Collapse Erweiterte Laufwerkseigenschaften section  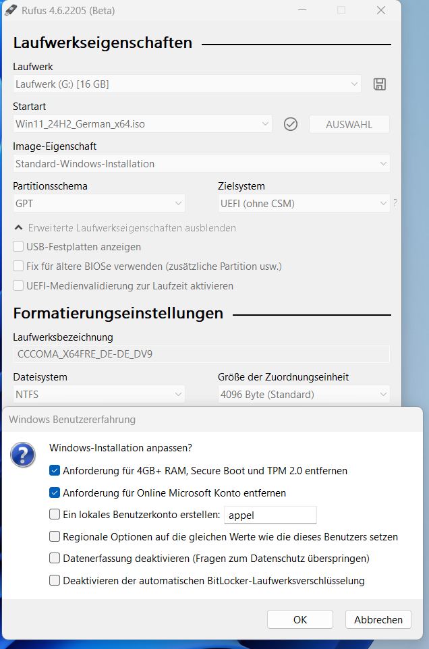coord(125,228)
